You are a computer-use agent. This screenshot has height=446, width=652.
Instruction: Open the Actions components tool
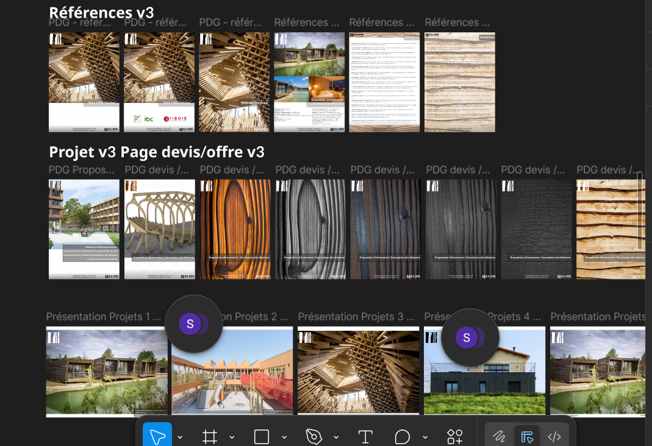coord(455,436)
